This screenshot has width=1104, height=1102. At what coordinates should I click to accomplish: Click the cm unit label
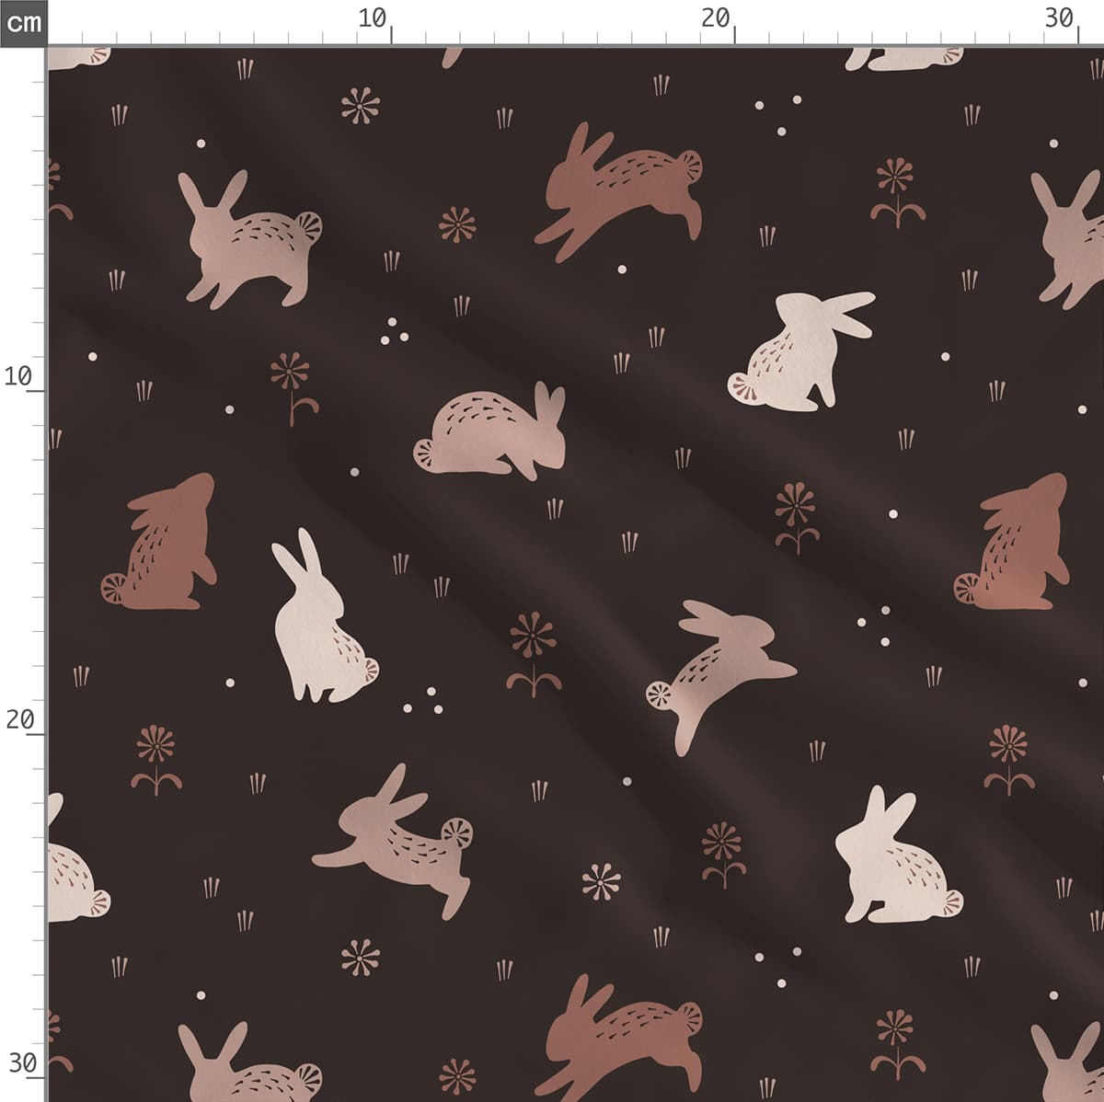23,22
